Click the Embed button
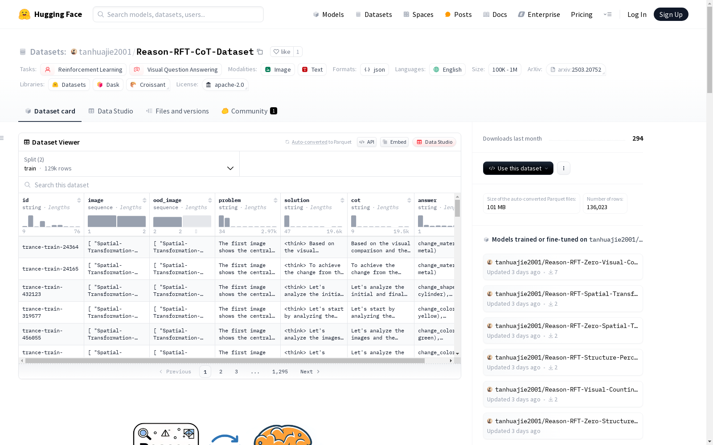713x445 pixels. click(x=394, y=142)
